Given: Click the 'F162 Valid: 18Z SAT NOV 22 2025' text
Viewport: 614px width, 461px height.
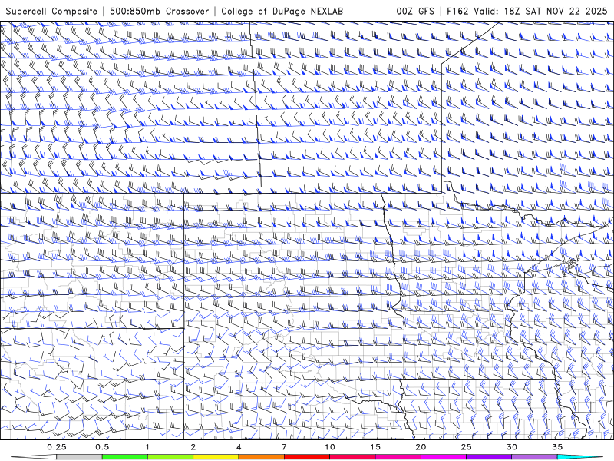Looking at the screenshot, I should tap(527, 11).
